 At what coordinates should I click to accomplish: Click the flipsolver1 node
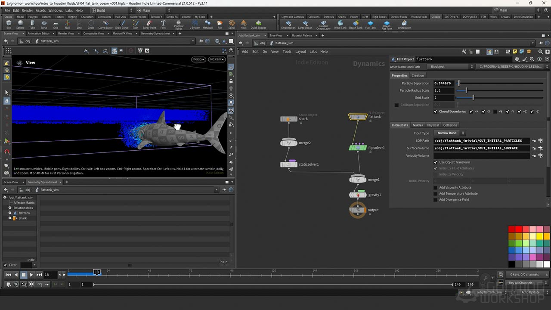coord(358,148)
